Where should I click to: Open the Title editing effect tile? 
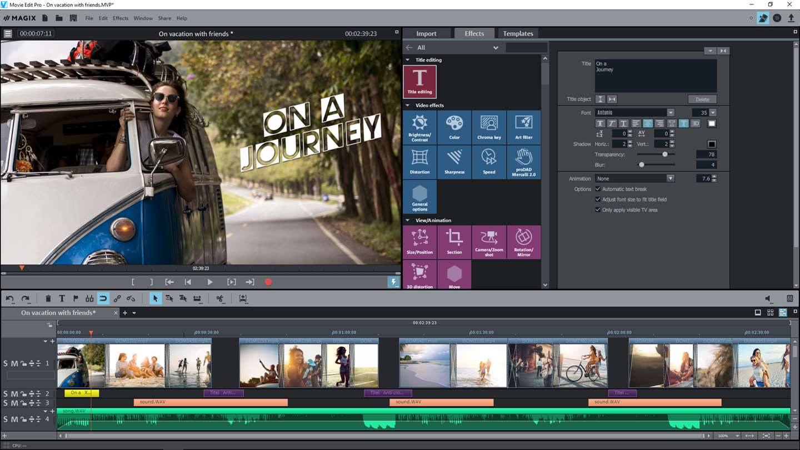tap(420, 82)
